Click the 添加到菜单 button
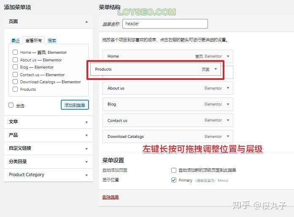Viewport: 294px width, 217px height. tap(75, 105)
